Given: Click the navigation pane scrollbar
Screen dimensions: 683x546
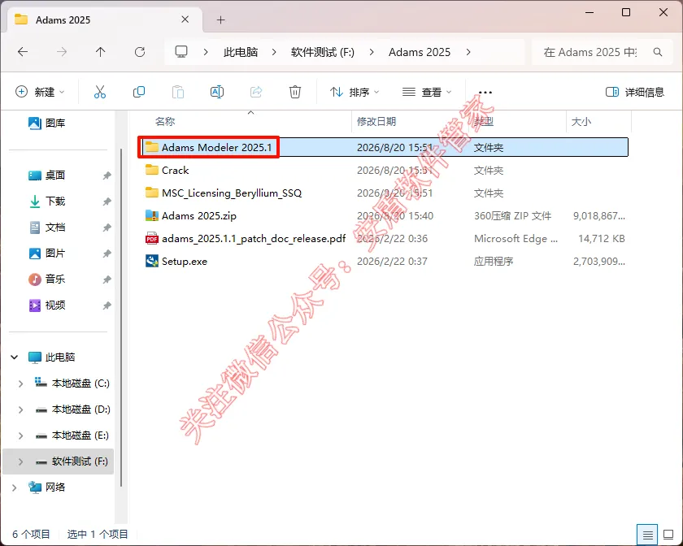Looking at the screenshot, I should point(120,318).
